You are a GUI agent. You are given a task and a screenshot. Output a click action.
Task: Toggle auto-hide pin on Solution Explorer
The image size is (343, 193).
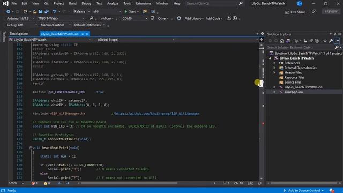pos(335,34)
